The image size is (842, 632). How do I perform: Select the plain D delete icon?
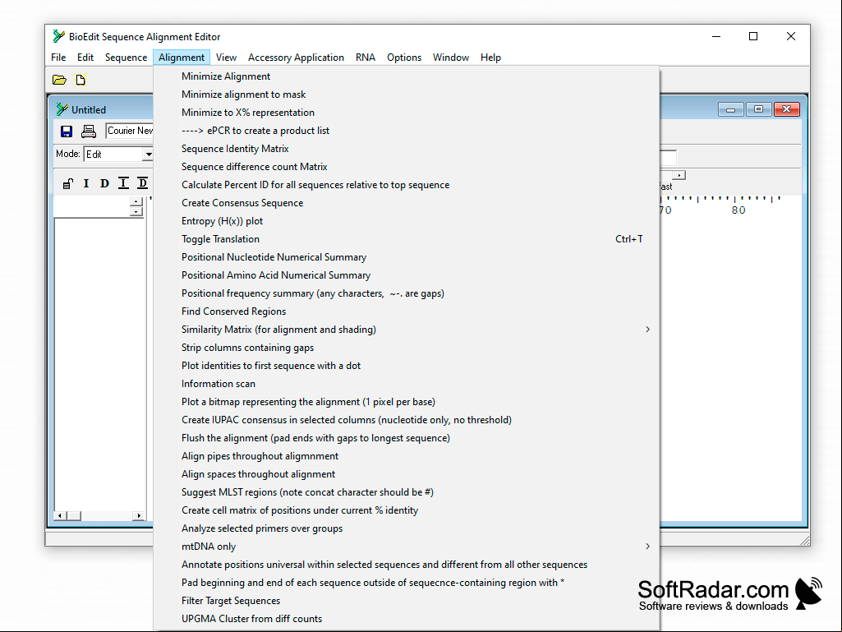coord(104,184)
